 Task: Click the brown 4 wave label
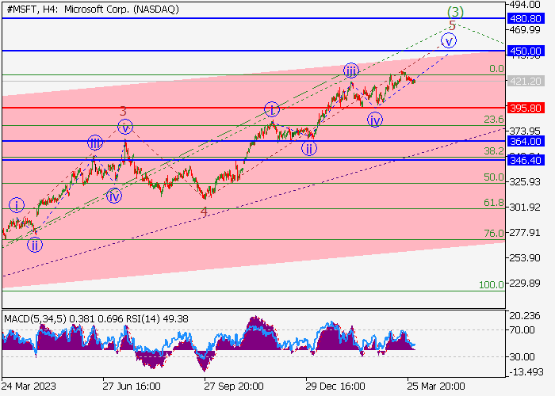[204, 212]
